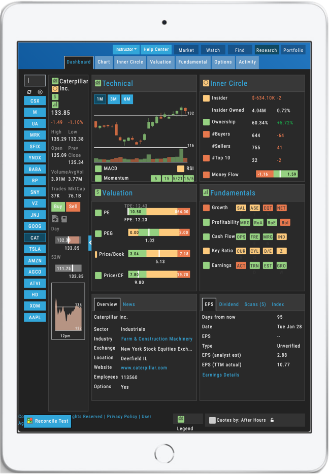The width and height of the screenshot is (329, 474).
Task: Open the Fundamental tab
Action: pos(193,62)
